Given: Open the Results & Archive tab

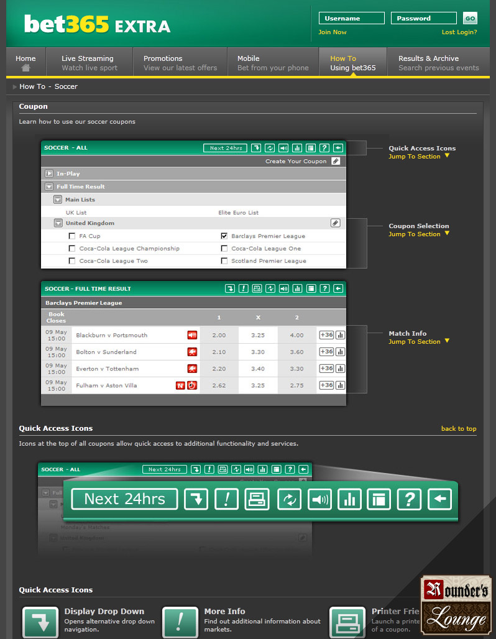Looking at the screenshot, I should point(439,62).
